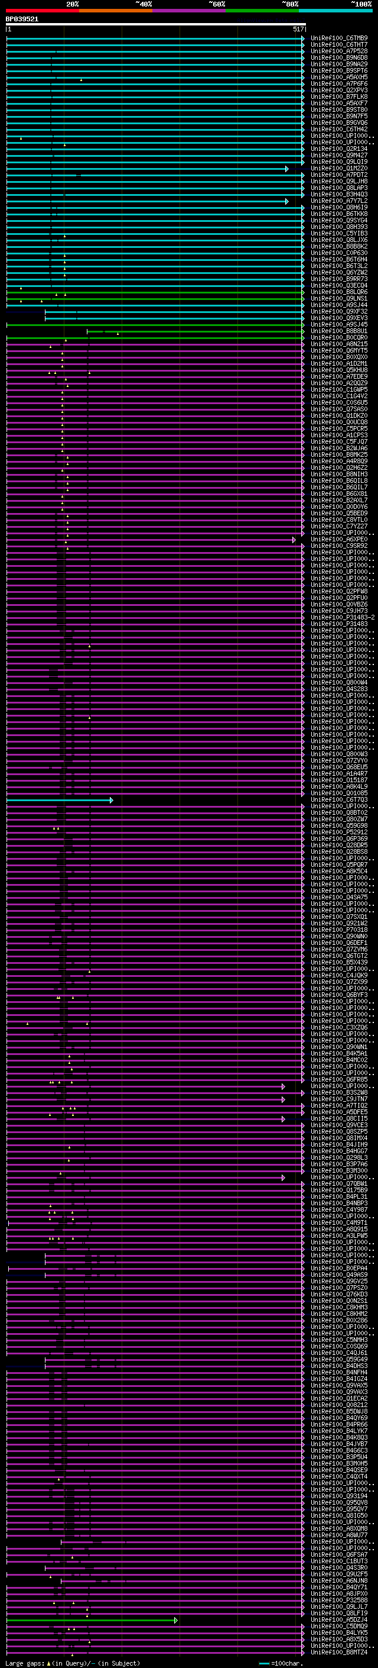Click UniRef100_Q9M427 hit name
The height and width of the screenshot is (1668, 378).
(x=339, y=156)
